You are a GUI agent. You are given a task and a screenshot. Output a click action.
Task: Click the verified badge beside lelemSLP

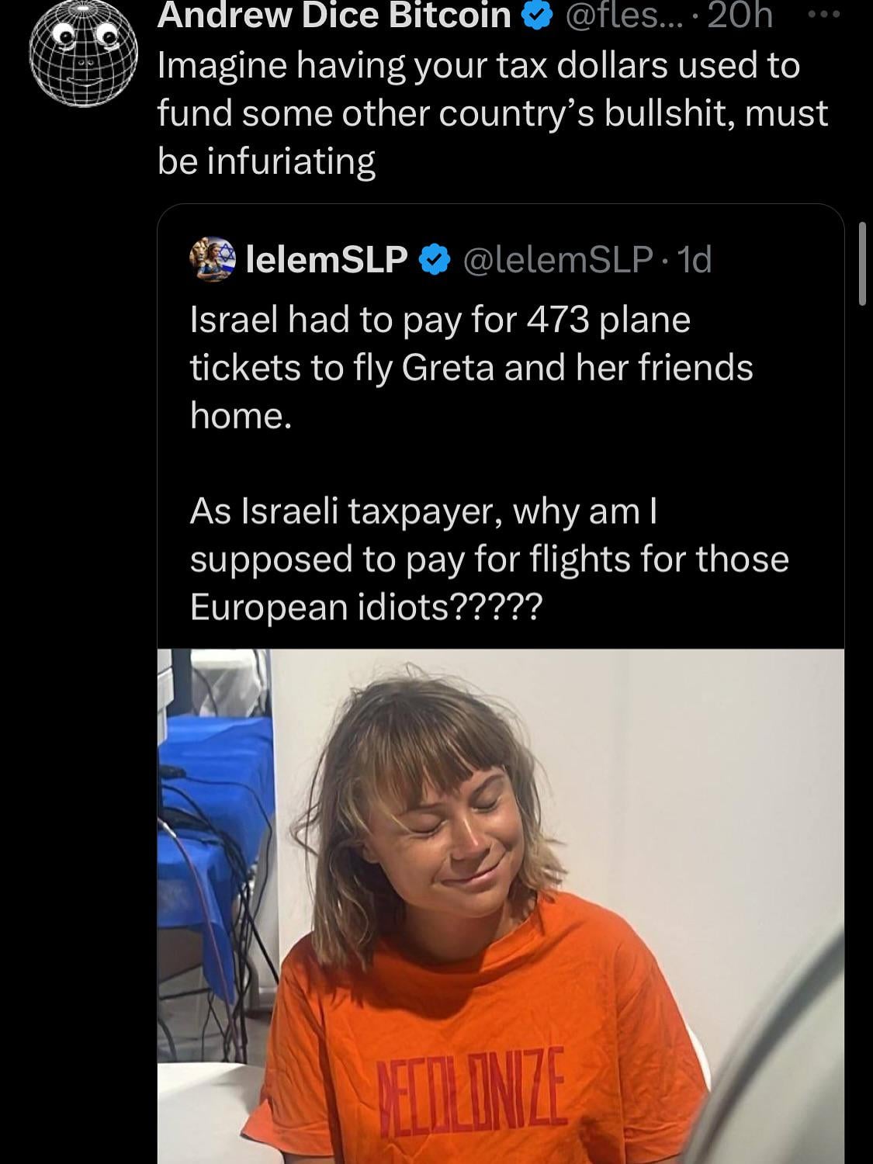pyautogui.click(x=435, y=260)
